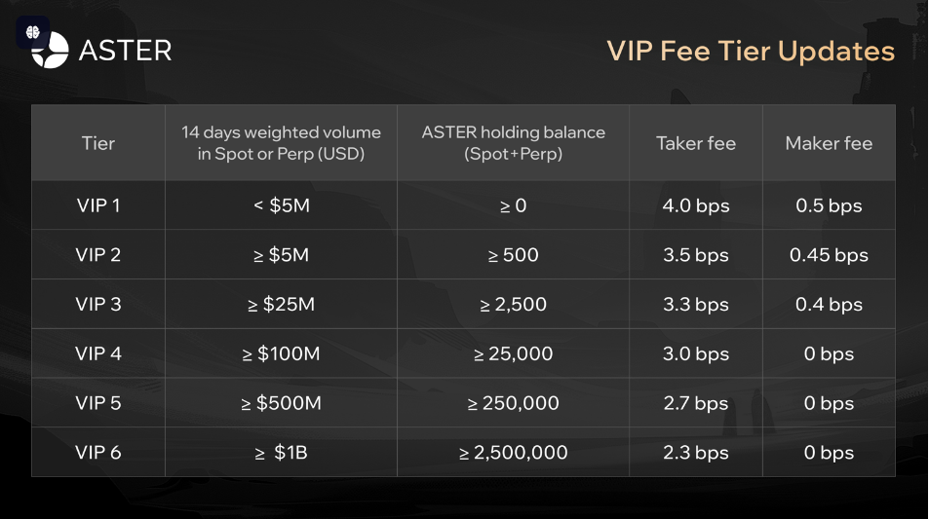929x519 pixels.
Task: Click the ≥ $100M volume cell
Action: coord(281,353)
